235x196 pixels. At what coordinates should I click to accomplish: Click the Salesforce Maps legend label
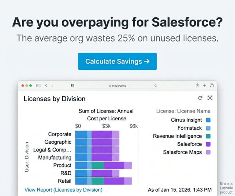point(183,152)
